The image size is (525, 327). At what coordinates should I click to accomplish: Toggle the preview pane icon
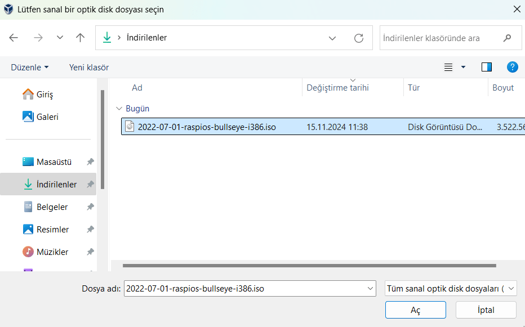[x=487, y=67]
